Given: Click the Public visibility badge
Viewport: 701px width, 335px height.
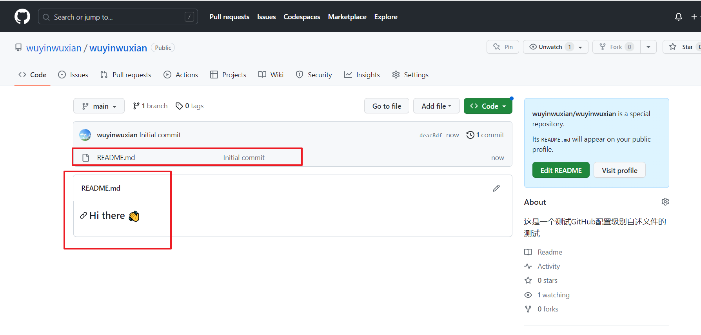Looking at the screenshot, I should coord(163,47).
